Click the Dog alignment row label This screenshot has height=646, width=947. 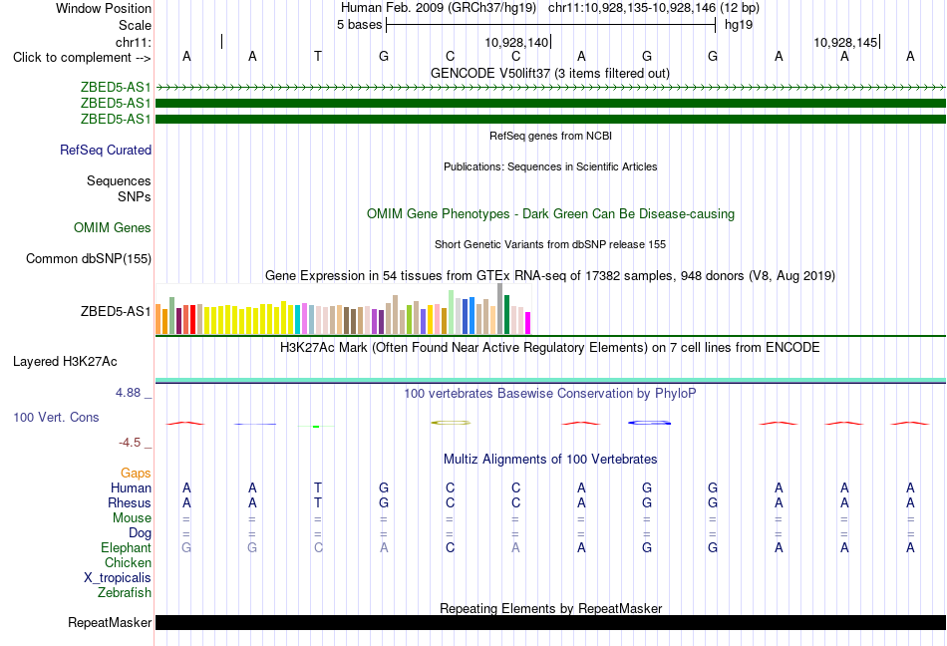click(140, 533)
